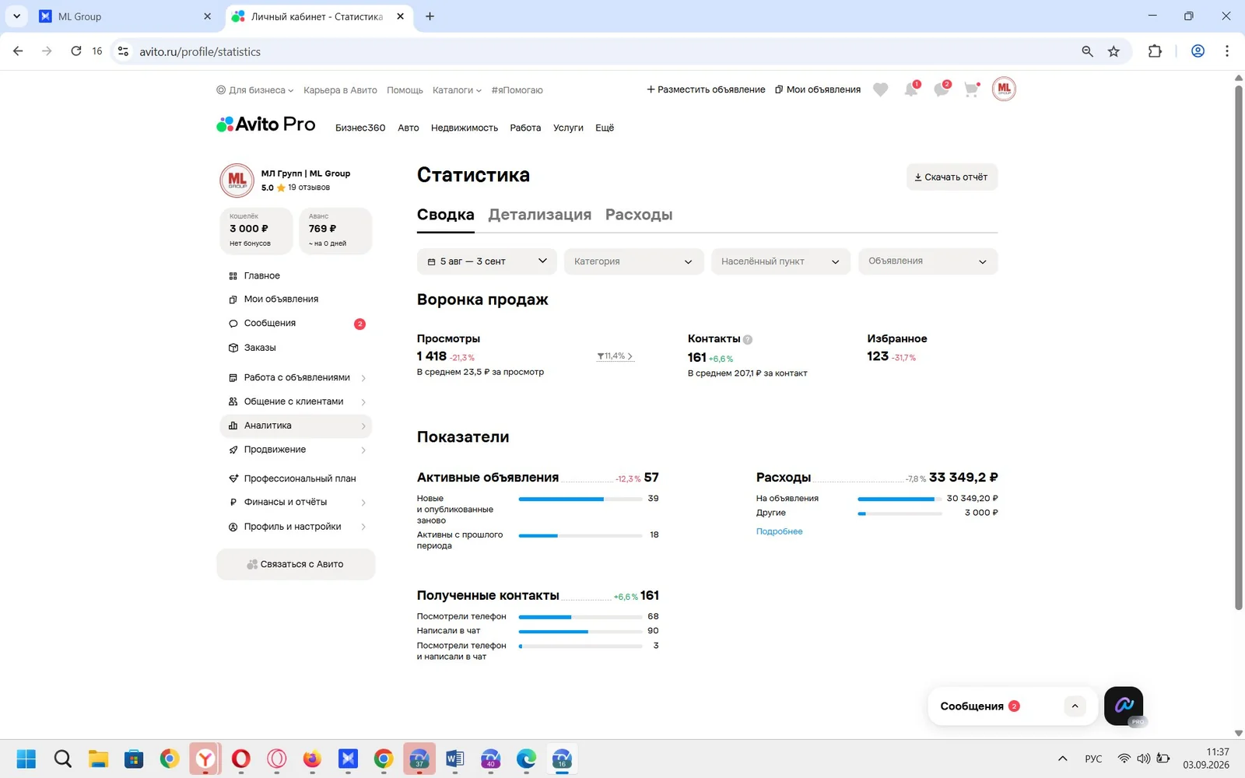Open messages chat bubble icon in header
The width and height of the screenshot is (1245, 778).
[x=942, y=89]
